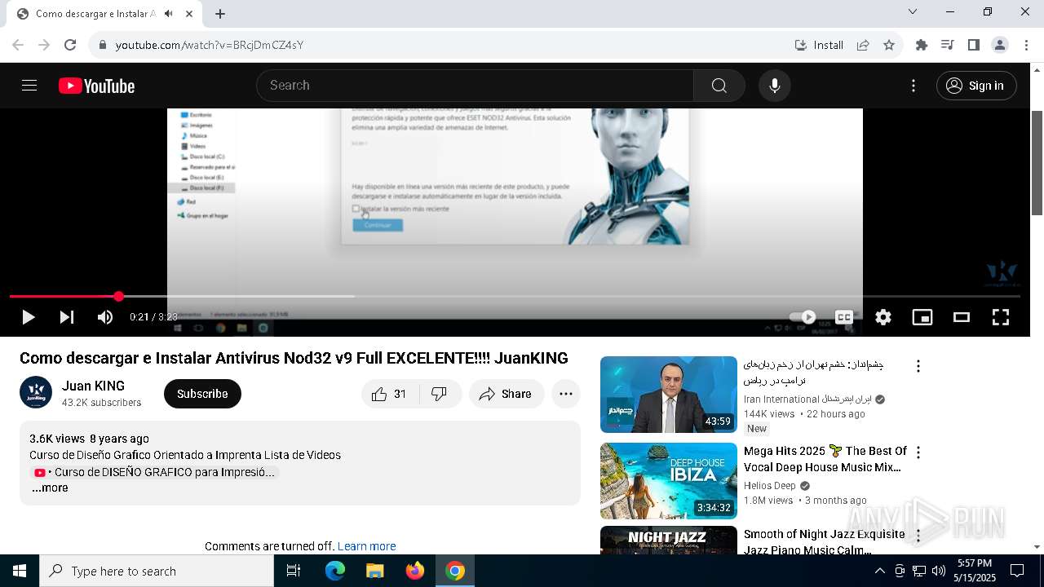
Task: Toggle the autoplay switch
Action: click(x=803, y=317)
